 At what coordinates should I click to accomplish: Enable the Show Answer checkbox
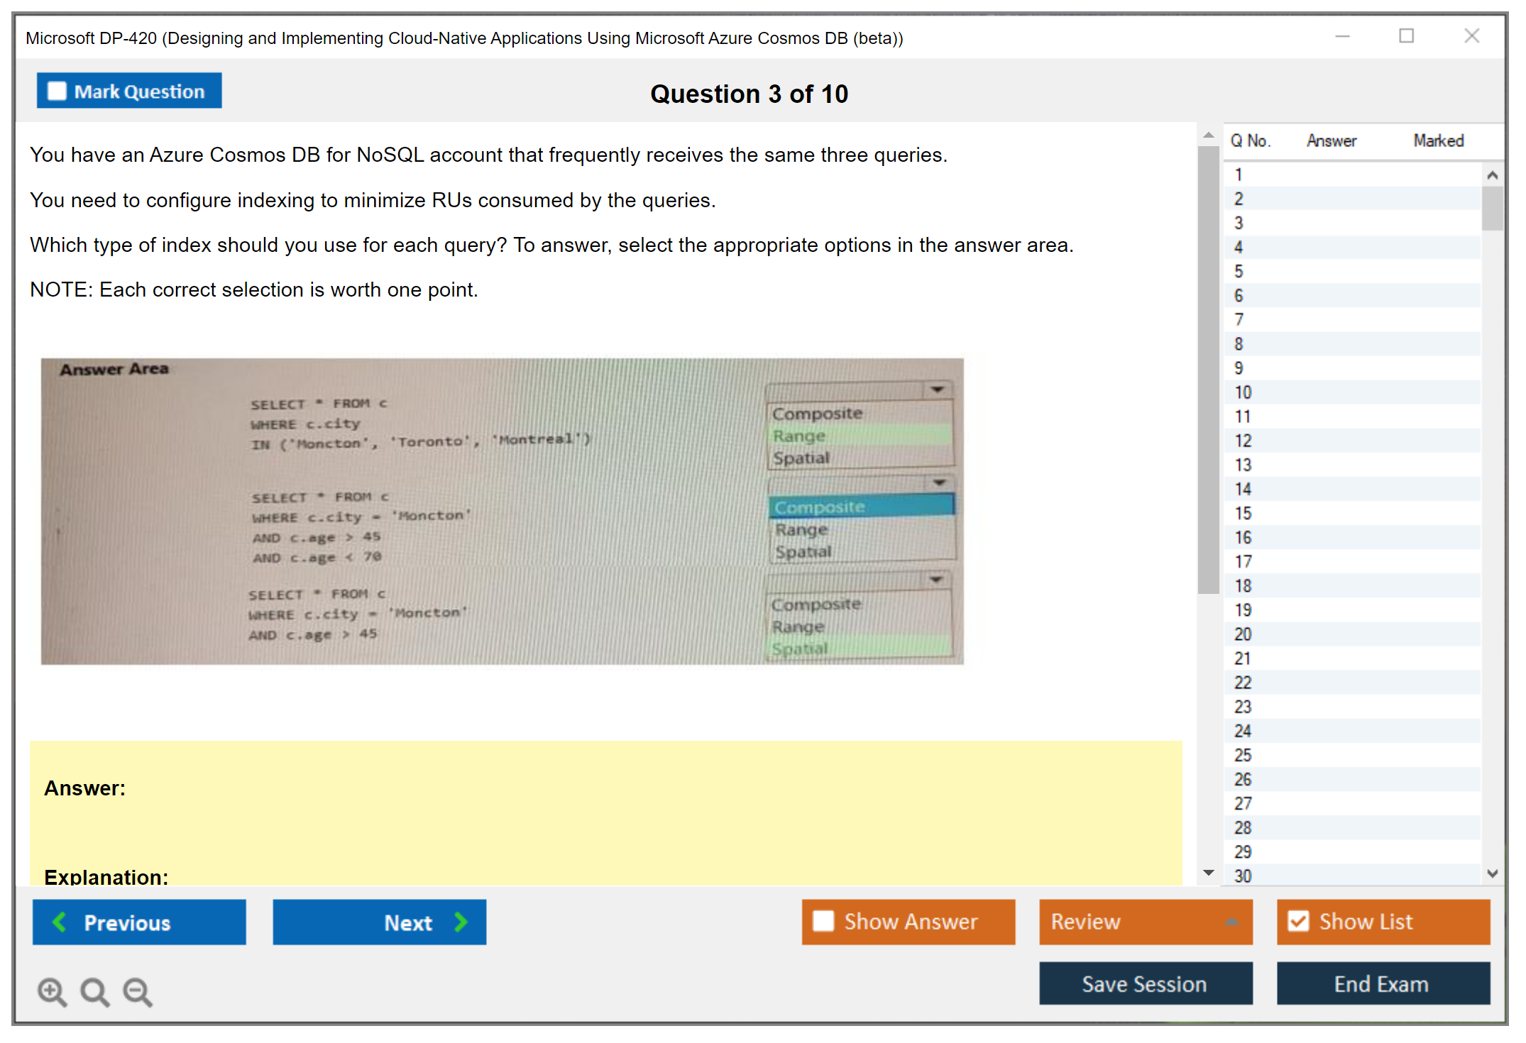coord(823,921)
